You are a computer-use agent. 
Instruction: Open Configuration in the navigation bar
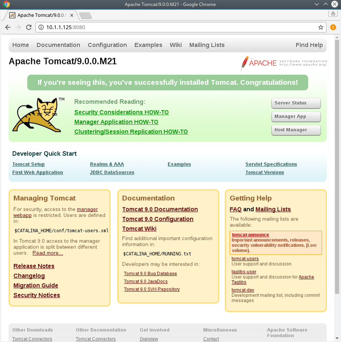(x=107, y=45)
